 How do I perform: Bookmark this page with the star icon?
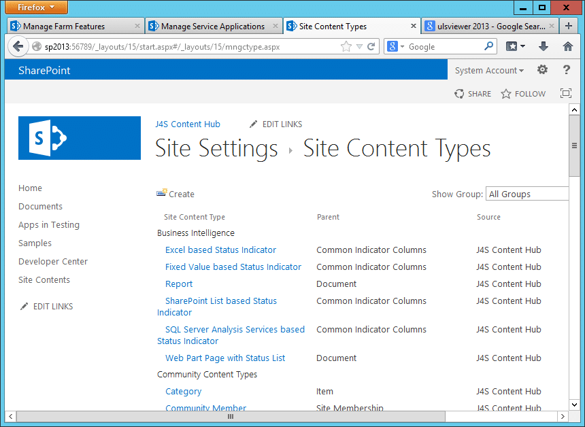click(x=346, y=47)
